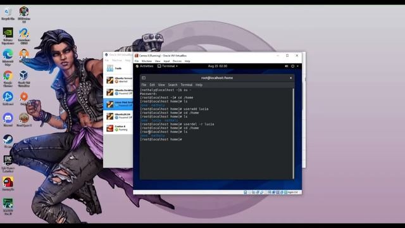Expand the GNOME system menu arrow

[297, 66]
